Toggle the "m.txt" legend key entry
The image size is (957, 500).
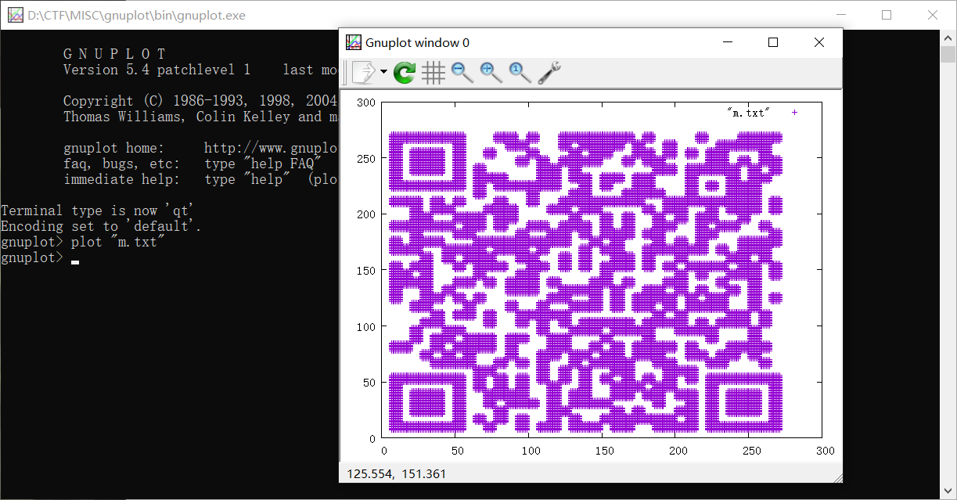pos(762,113)
